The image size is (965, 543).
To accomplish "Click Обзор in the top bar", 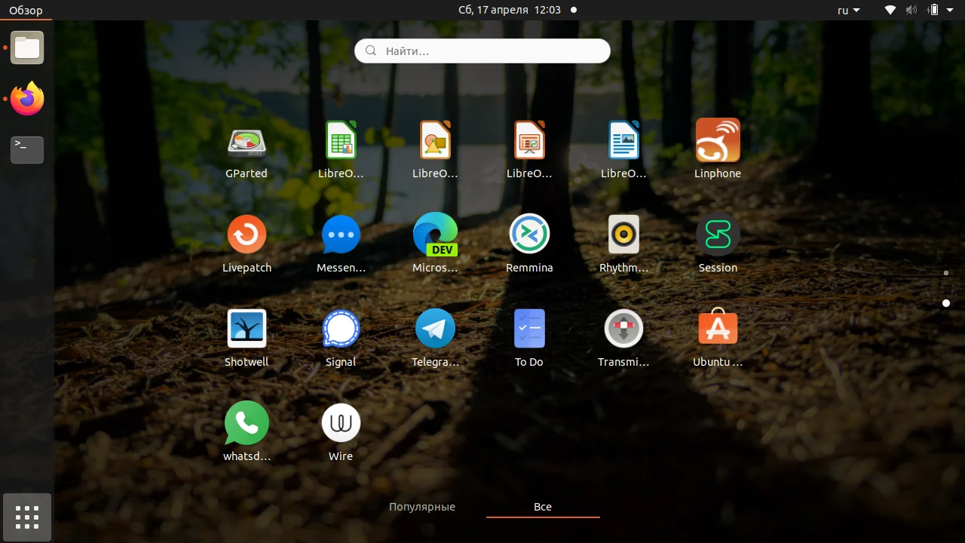I will tap(25, 10).
